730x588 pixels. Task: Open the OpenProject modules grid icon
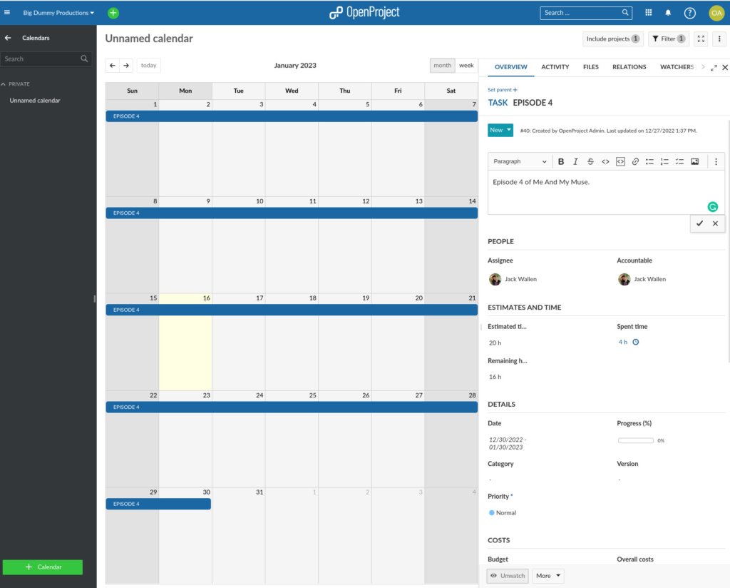[648, 12]
